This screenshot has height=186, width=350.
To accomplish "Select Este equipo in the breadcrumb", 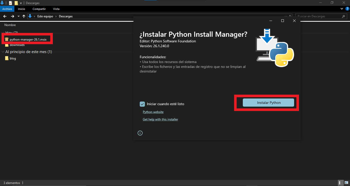I will coord(45,16).
